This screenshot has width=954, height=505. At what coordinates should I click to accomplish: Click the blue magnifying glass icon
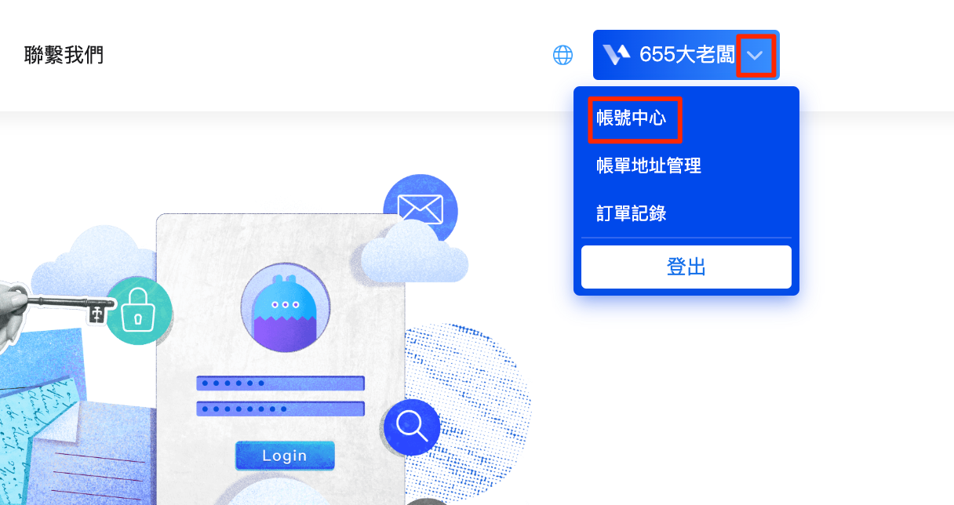(x=412, y=427)
